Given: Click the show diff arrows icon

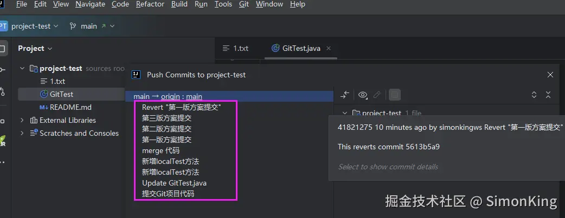Looking at the screenshot, I should click(x=345, y=95).
